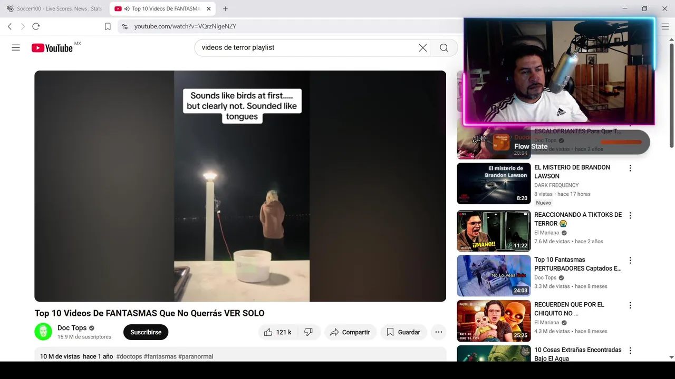Image resolution: width=675 pixels, height=379 pixels.
Task: Pause the video by clicking player
Action: [240, 186]
